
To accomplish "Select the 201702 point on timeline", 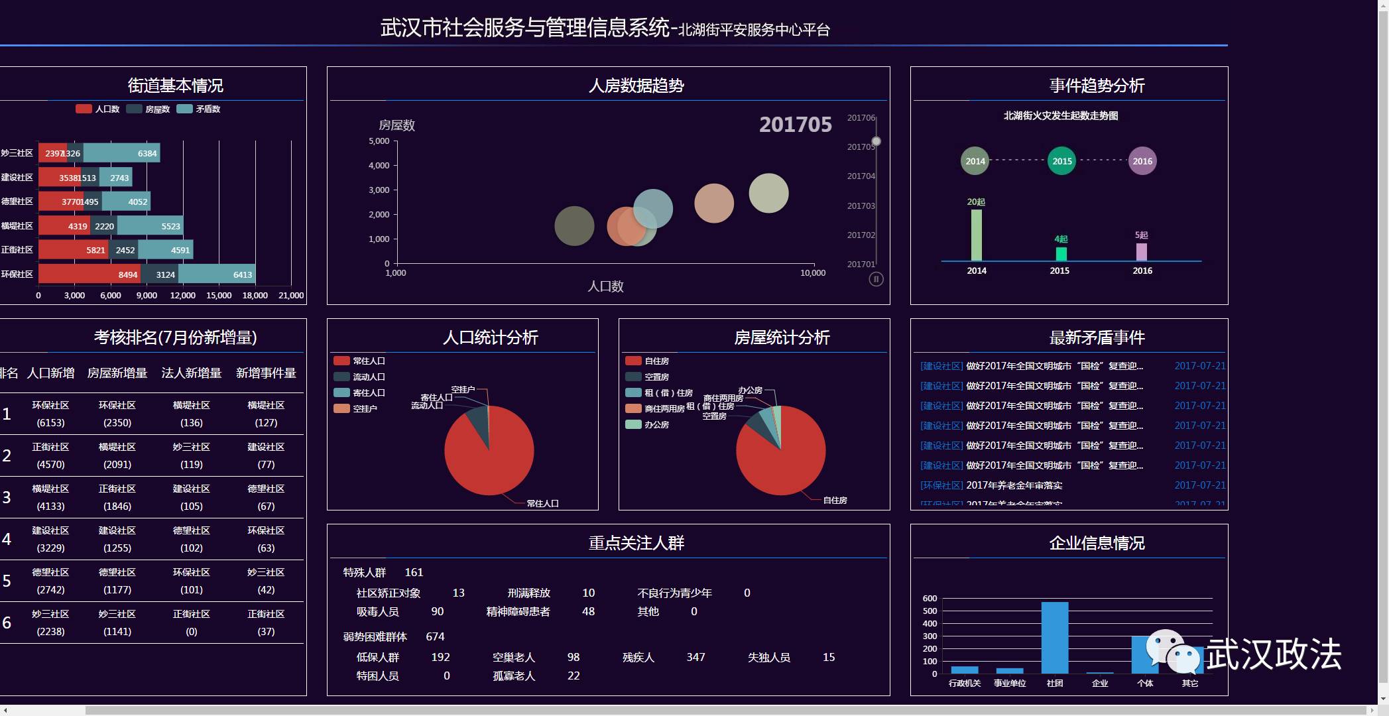I will point(861,235).
